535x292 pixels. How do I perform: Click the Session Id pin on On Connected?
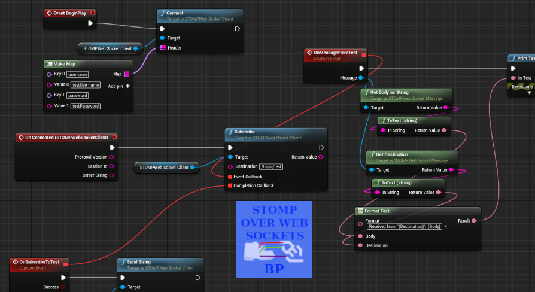tap(112, 166)
